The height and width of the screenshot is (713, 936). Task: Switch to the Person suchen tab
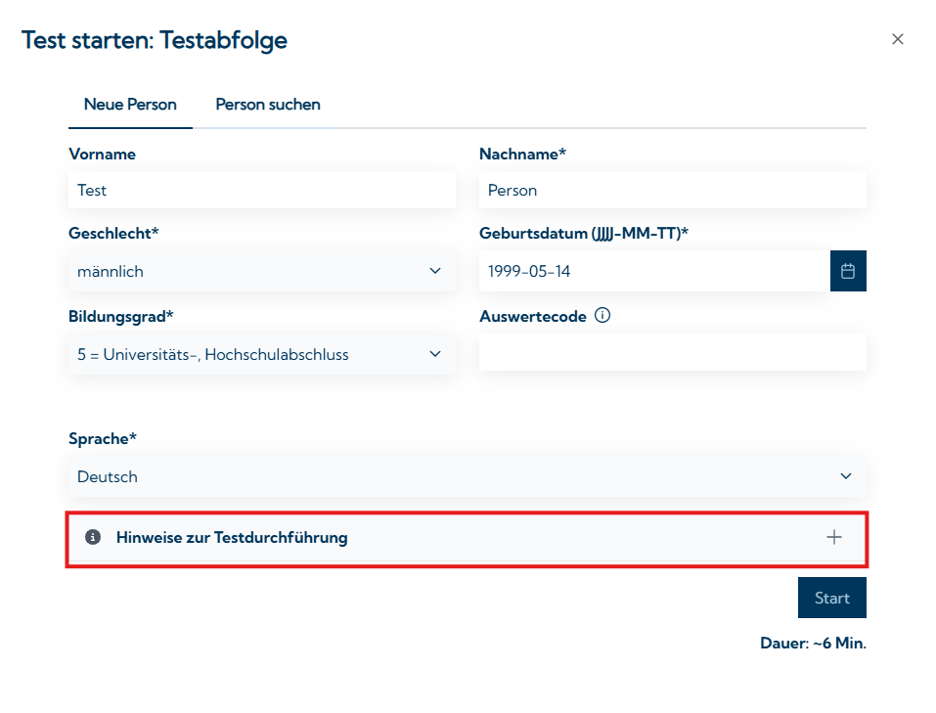coord(268,105)
